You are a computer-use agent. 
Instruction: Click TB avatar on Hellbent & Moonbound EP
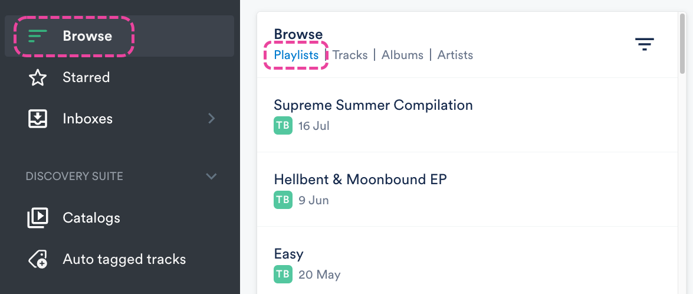pos(283,200)
